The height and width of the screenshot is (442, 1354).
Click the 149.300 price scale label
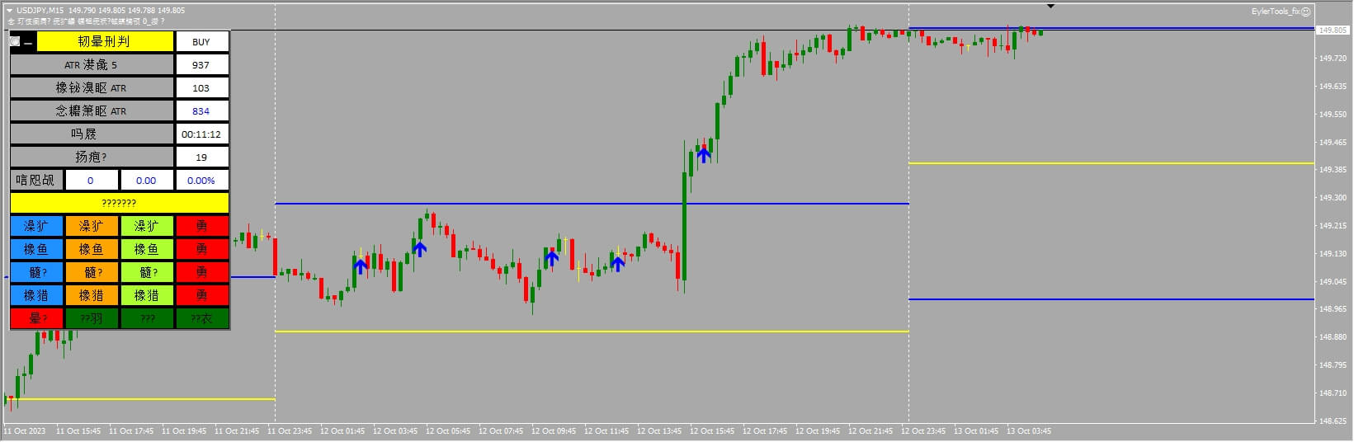pos(1333,198)
